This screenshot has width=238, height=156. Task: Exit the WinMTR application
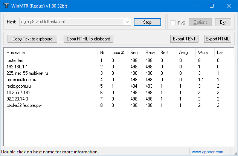click(x=223, y=22)
